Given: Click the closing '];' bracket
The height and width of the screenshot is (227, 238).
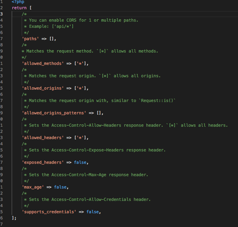Looking at the screenshot, I should click(x=14, y=218).
